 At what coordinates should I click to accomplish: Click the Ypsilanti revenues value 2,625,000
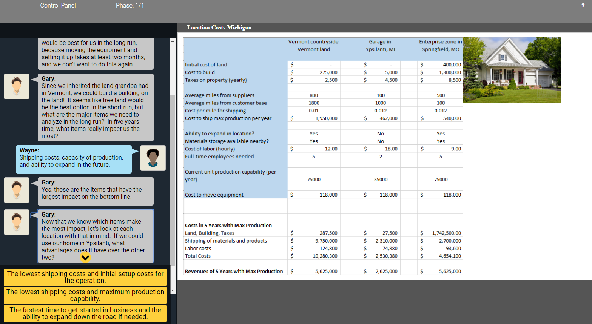[x=387, y=271]
